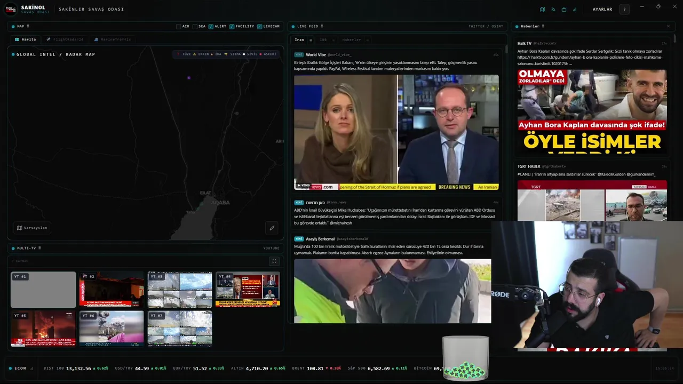Viewport: 683px width, 384px height.
Task: Open the YT #1 video tile
Action: point(43,290)
